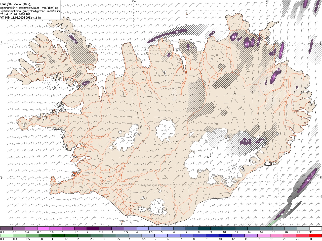This screenshot has width=322, height=241.
Task: Pick the dark green 1 swatch in the lower legend
Action: pos(58,236)
